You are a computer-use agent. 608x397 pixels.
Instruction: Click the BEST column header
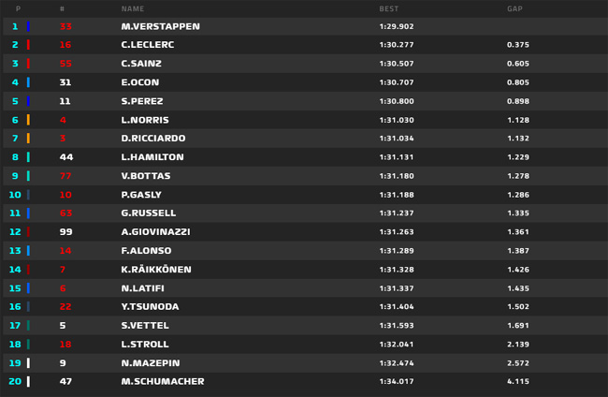coord(388,8)
